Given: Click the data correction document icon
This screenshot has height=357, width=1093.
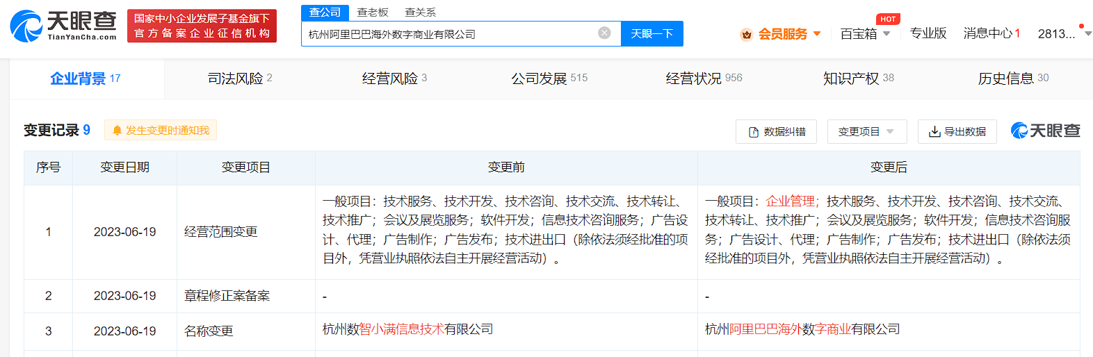Looking at the screenshot, I should pyautogui.click(x=754, y=132).
